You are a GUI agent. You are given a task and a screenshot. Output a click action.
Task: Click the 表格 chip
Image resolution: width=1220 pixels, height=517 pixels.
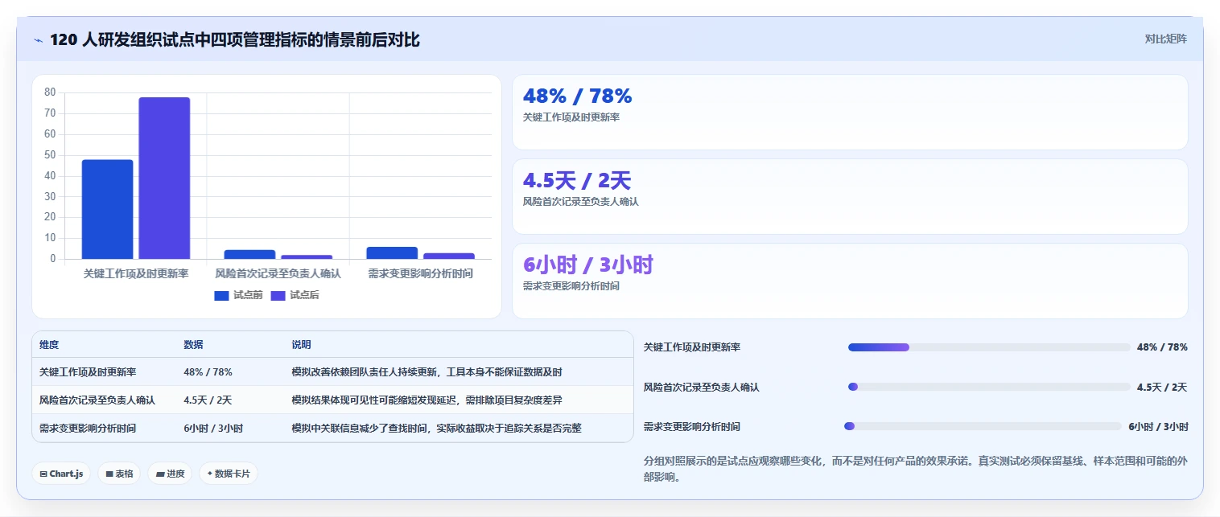(119, 474)
